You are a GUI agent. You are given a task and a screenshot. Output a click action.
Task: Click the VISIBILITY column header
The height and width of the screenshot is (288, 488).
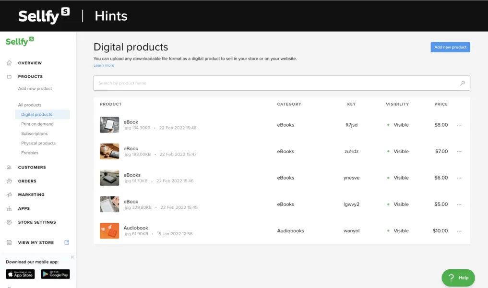pos(397,104)
